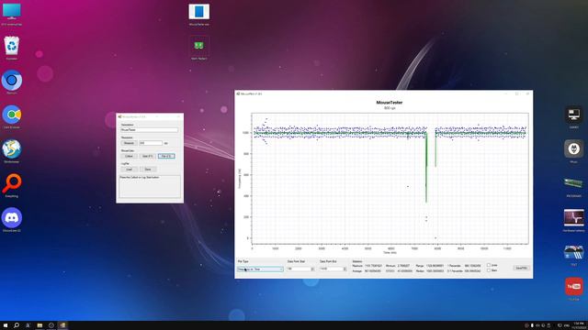
Task: Launch the blue-ring Chromium browser shortcut
Action: click(x=12, y=80)
